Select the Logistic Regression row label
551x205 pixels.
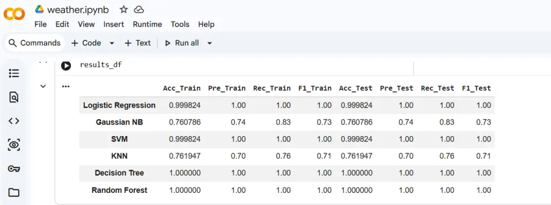(119, 105)
